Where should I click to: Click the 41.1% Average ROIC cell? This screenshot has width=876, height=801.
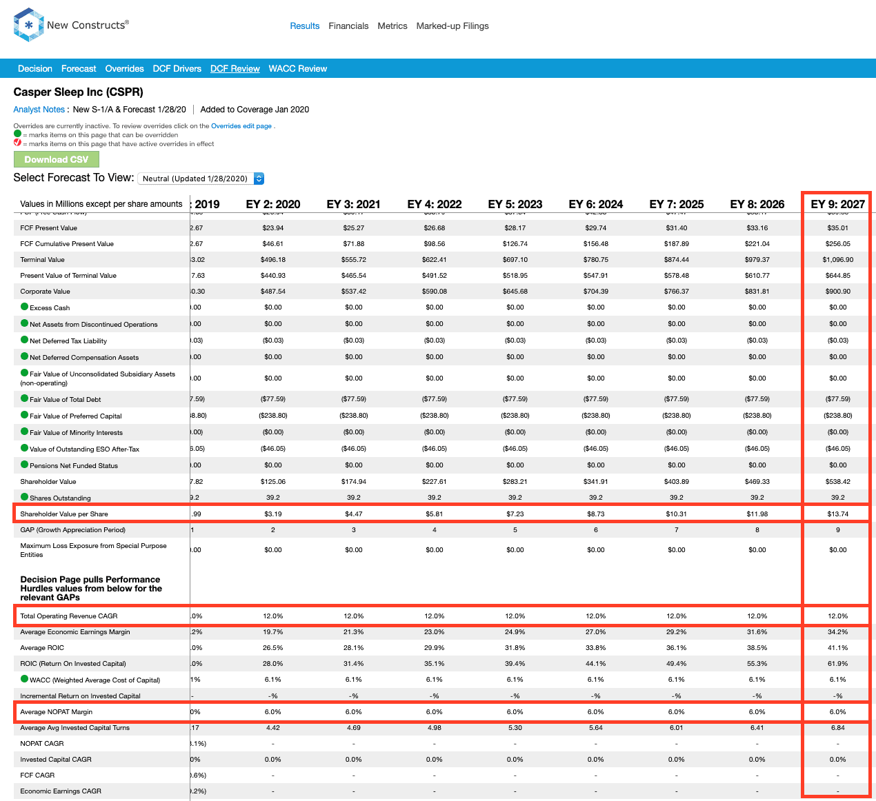(x=838, y=647)
